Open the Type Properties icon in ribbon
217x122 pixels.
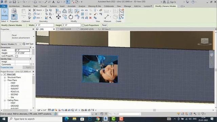pos(14,11)
